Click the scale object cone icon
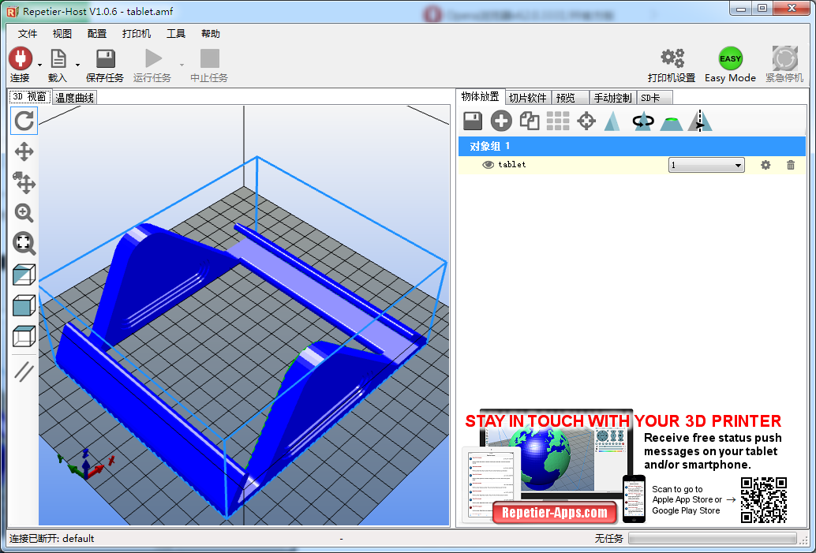The height and width of the screenshot is (553, 816). click(x=612, y=121)
